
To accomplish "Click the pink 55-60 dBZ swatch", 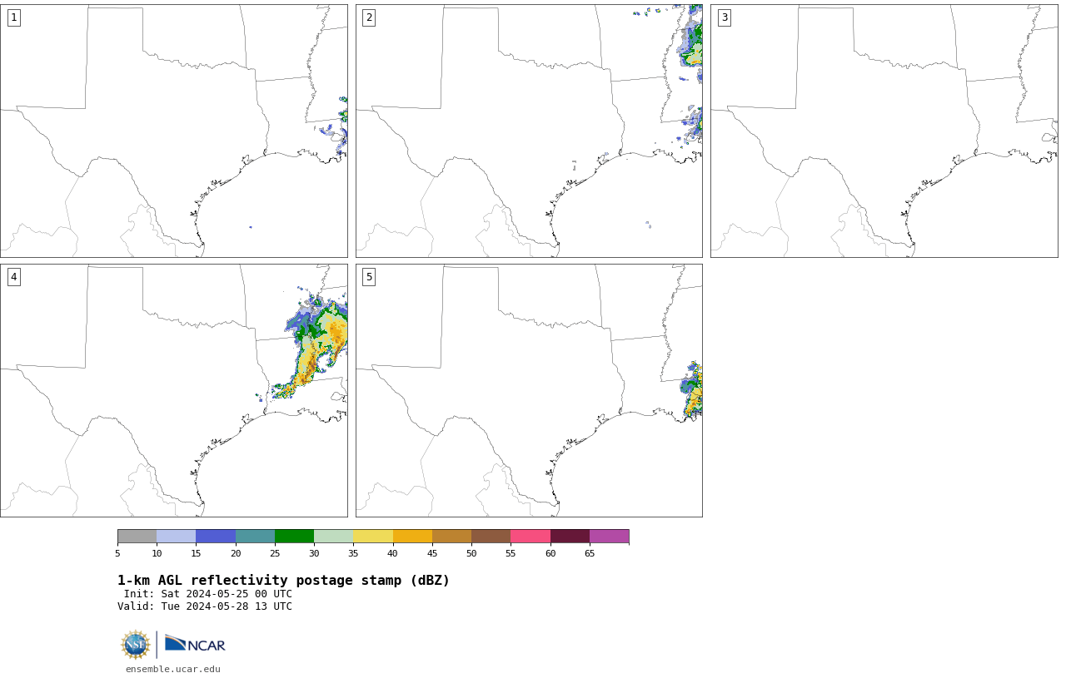I will (x=531, y=536).
